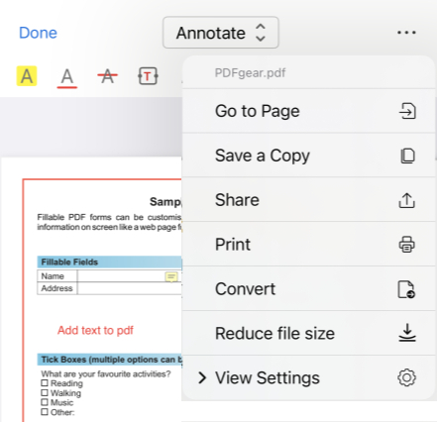Click 'What are your favourite activities?' text

tap(106, 373)
